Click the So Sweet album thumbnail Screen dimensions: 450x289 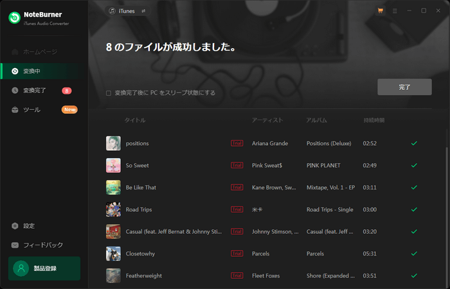(113, 166)
